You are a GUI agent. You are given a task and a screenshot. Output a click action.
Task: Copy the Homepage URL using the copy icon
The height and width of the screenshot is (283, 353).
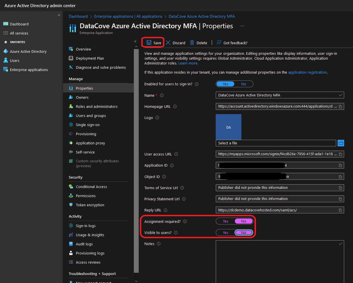pos(340,107)
